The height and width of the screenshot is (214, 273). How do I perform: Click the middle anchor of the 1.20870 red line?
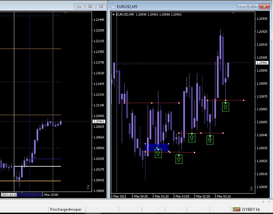tap(152, 103)
